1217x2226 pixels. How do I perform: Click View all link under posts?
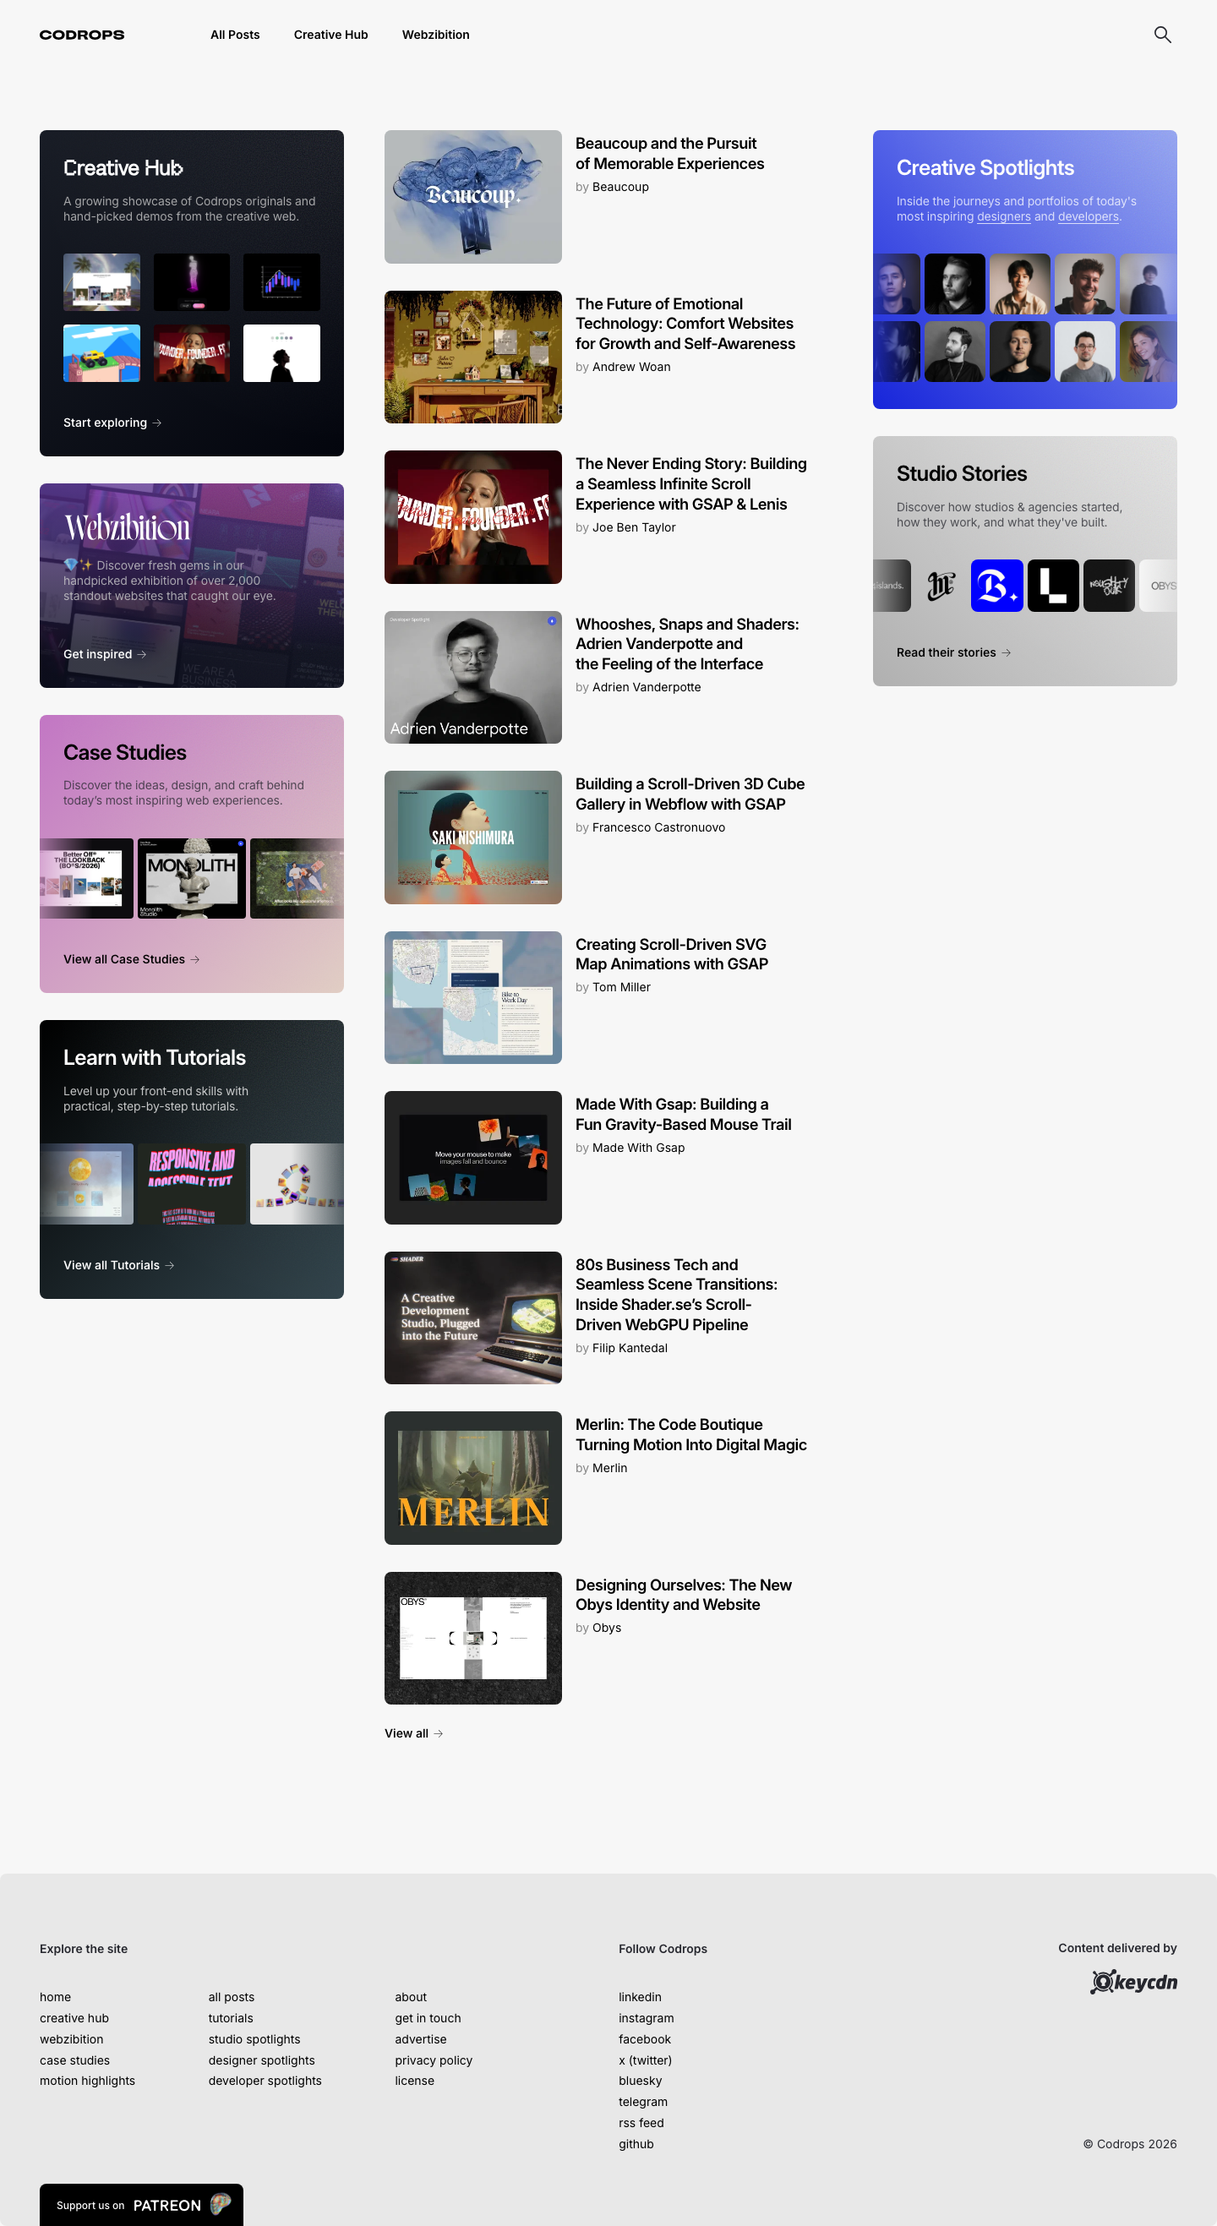414,1733
